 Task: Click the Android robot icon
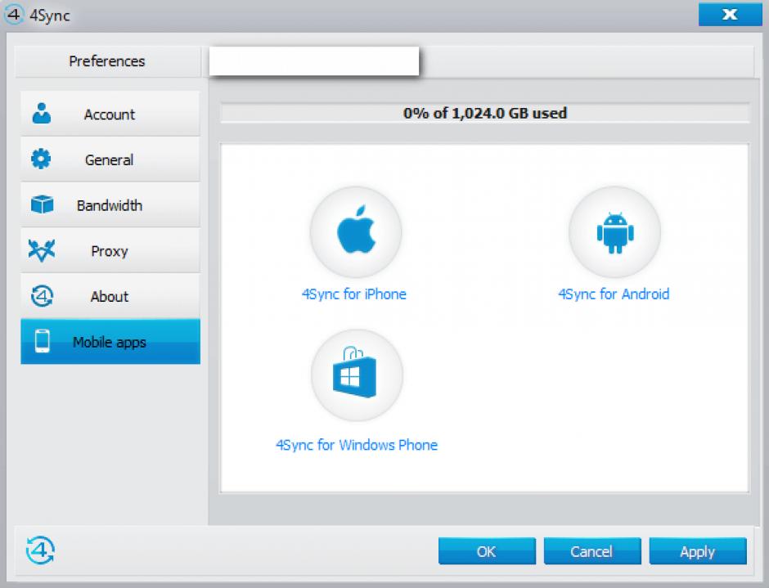615,232
